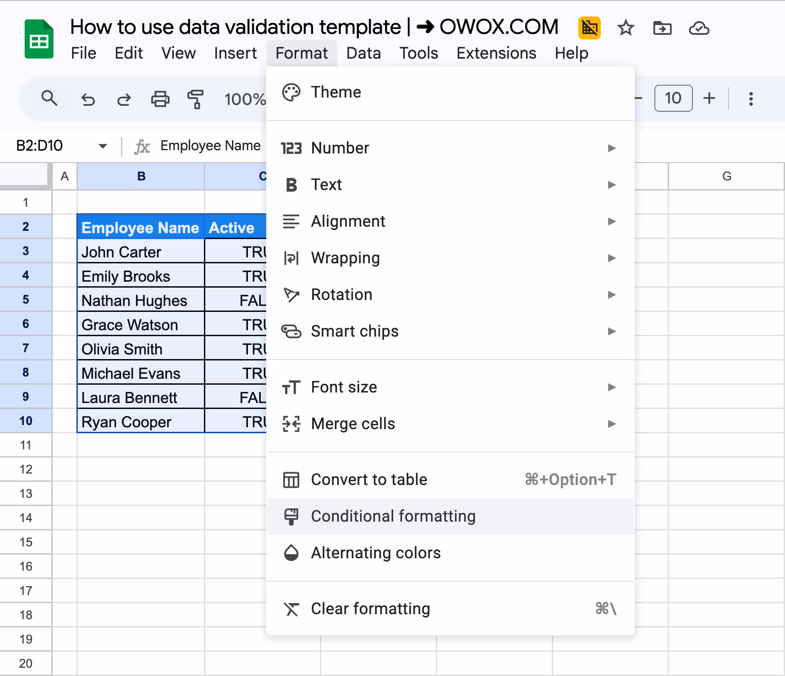Screen dimensions: 785x676
Task: Click the value field showing 10
Action: tap(673, 98)
